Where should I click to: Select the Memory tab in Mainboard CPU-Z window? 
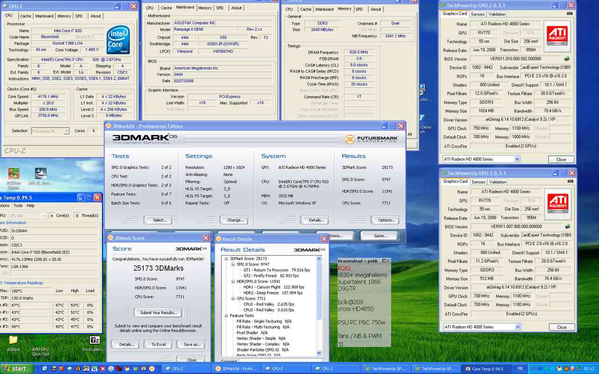click(205, 8)
